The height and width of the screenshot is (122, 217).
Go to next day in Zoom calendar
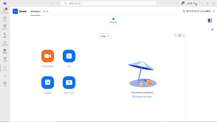pyautogui.click(x=184, y=36)
